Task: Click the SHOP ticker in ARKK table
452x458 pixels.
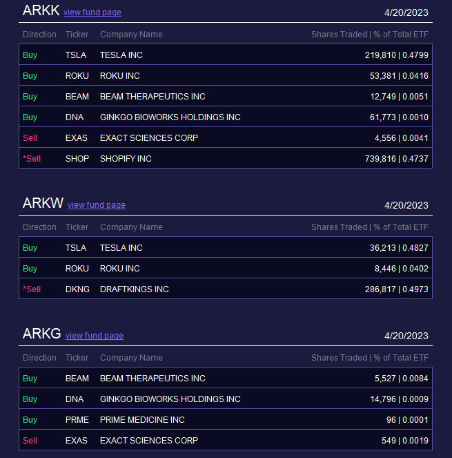Action: (77, 159)
